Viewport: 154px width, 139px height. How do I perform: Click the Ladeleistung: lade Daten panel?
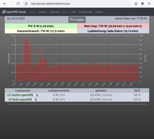click(113, 31)
